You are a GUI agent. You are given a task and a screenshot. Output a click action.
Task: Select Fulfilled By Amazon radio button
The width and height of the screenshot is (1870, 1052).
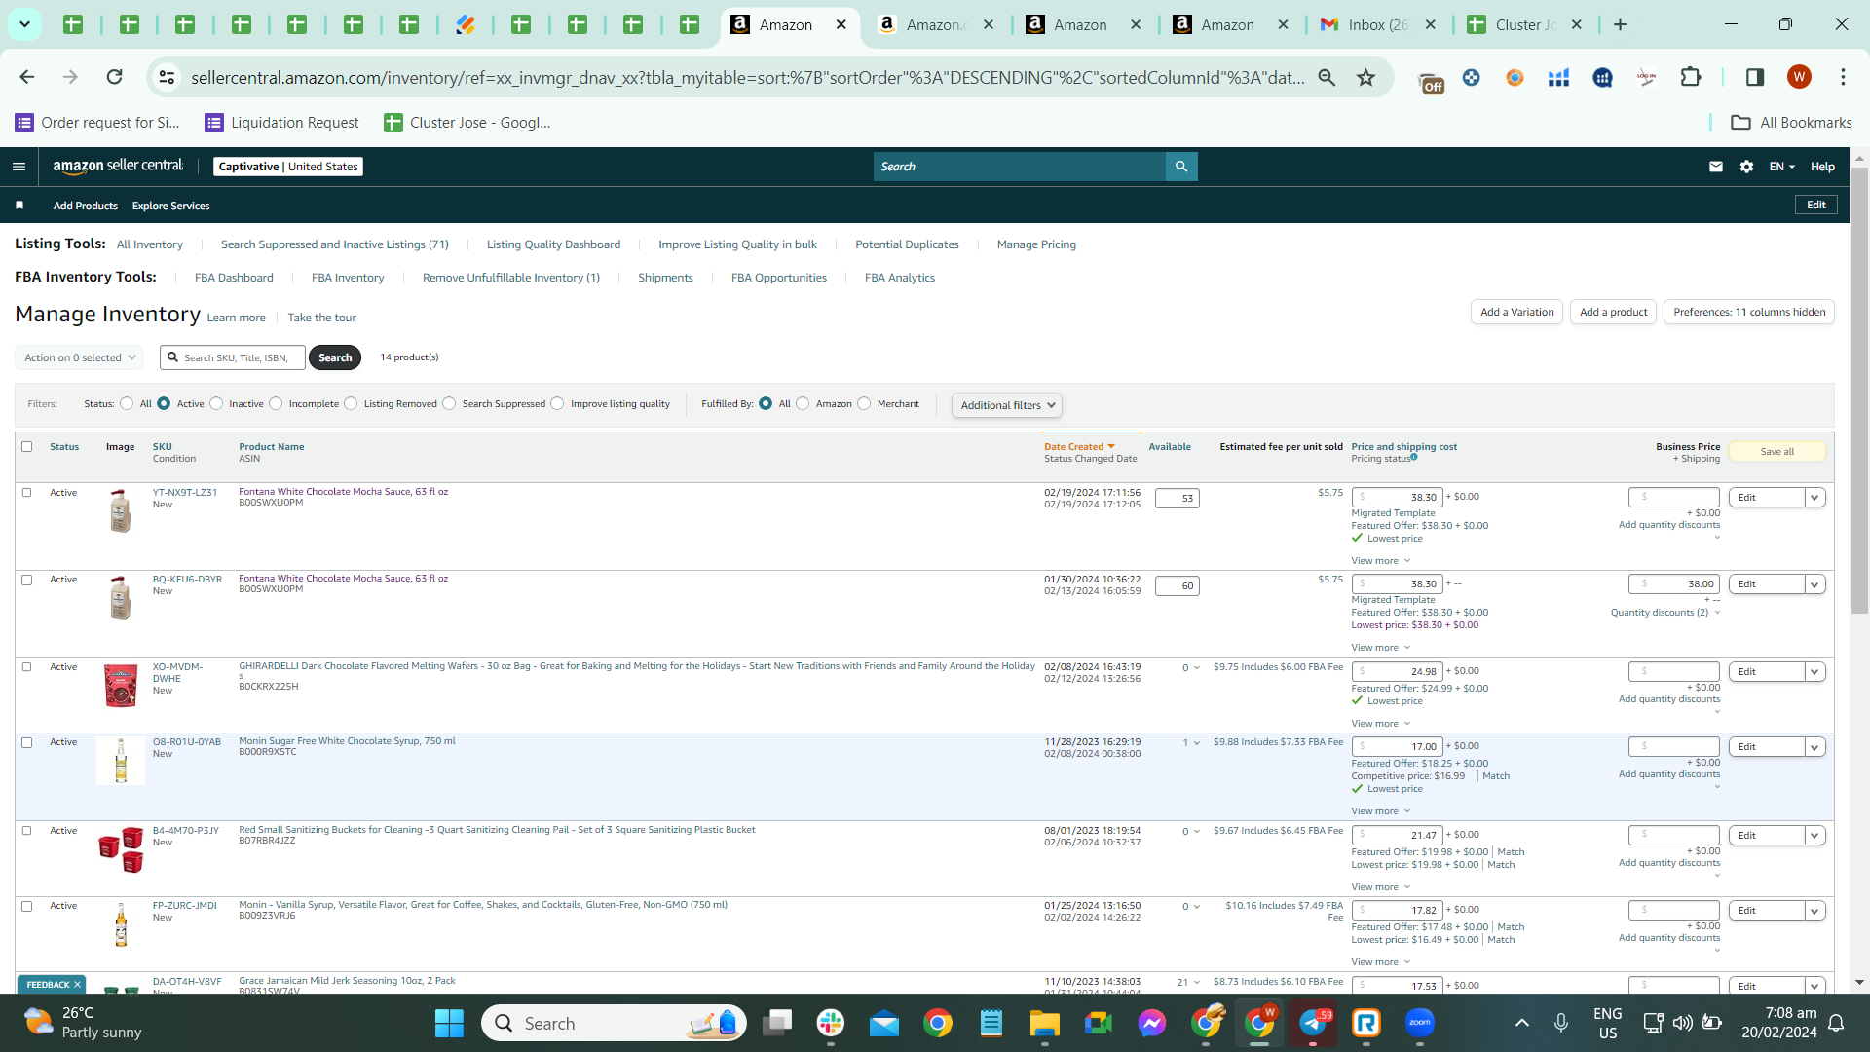tap(803, 403)
